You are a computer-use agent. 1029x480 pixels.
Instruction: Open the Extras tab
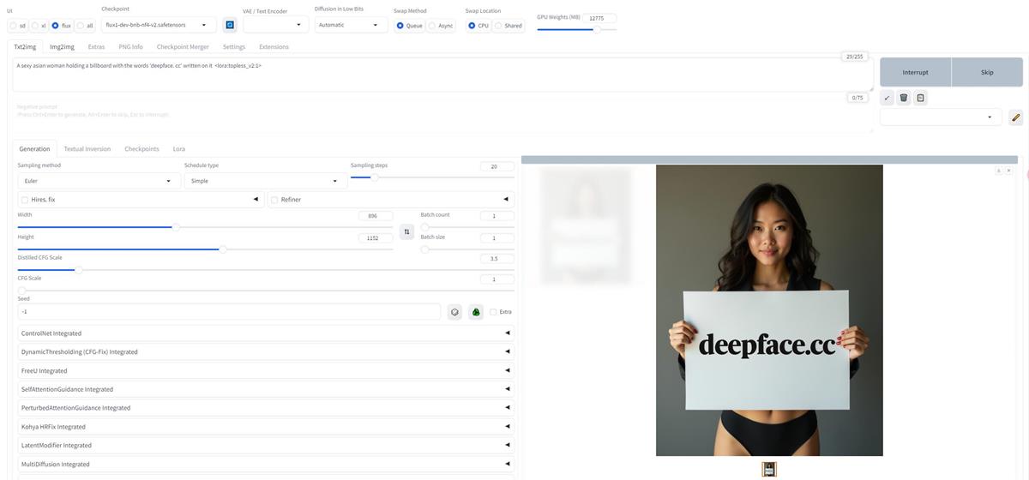tap(96, 47)
